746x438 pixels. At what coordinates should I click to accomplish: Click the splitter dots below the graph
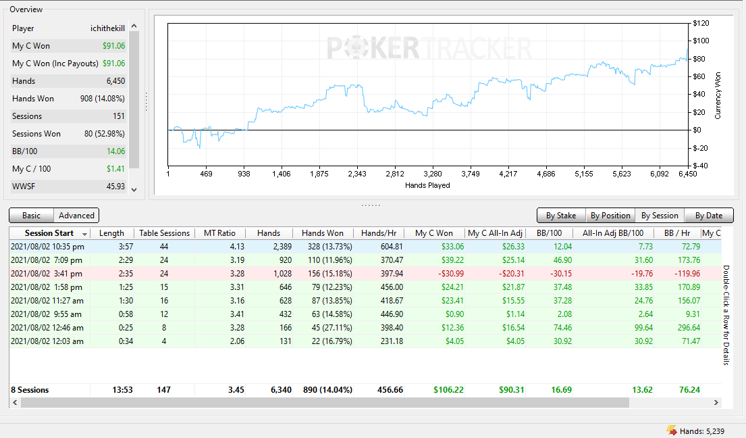point(371,205)
